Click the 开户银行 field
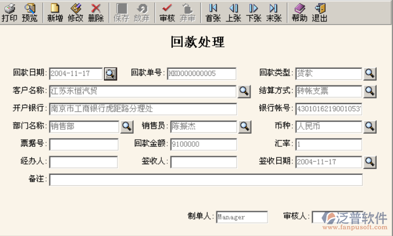The image size is (393, 236). tap(143, 109)
